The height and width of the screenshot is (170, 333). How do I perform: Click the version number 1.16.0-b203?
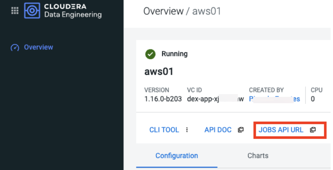(163, 99)
